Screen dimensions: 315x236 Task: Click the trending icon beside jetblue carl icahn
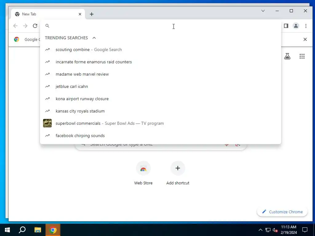(x=47, y=86)
